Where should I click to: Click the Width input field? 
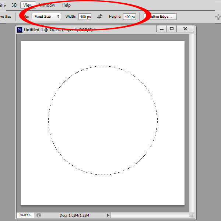pos(85,17)
